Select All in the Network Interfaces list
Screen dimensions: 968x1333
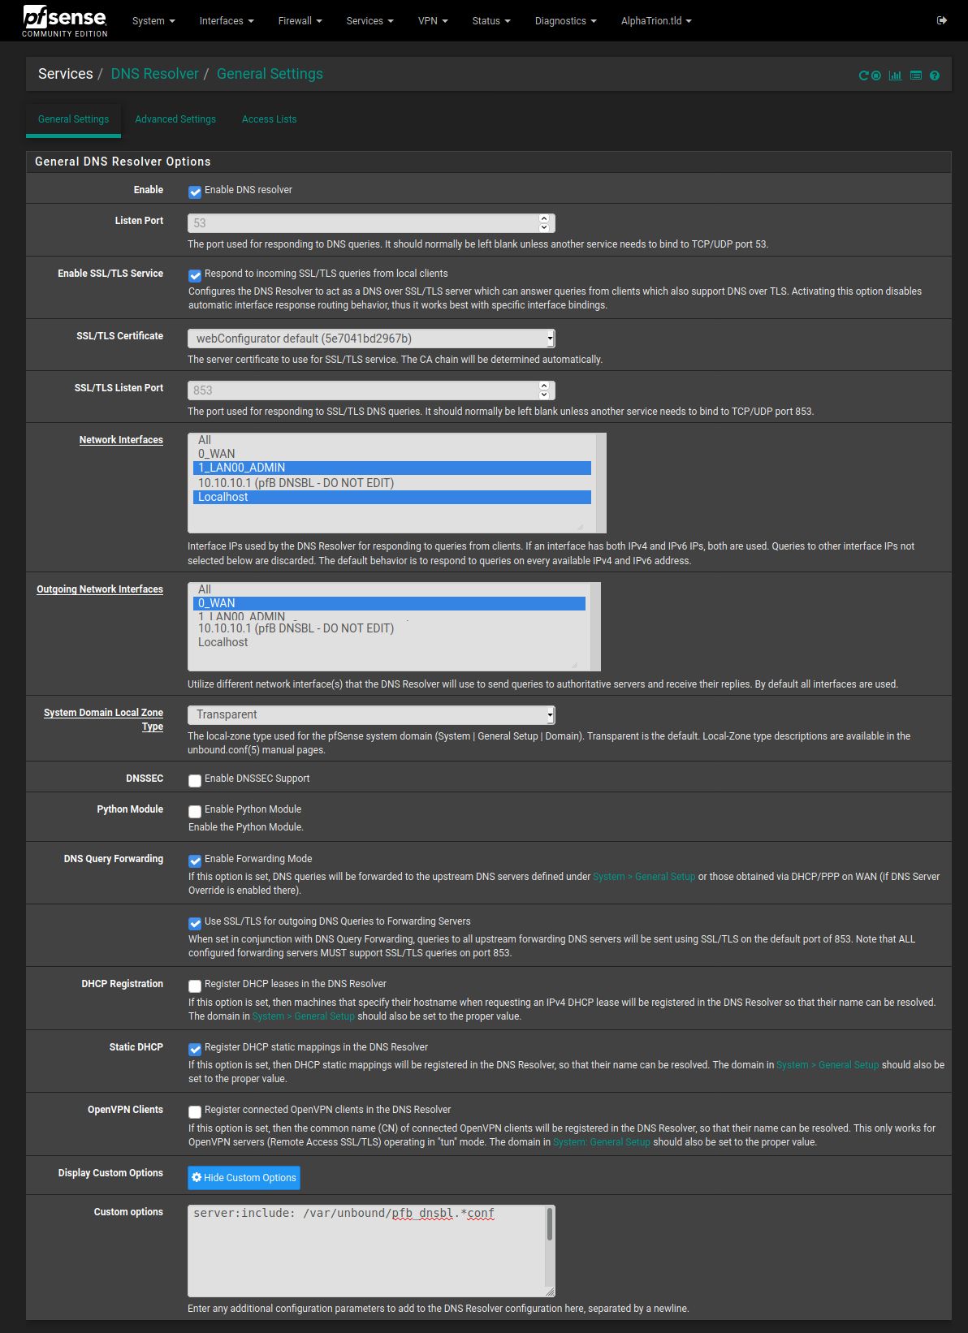[392, 440]
